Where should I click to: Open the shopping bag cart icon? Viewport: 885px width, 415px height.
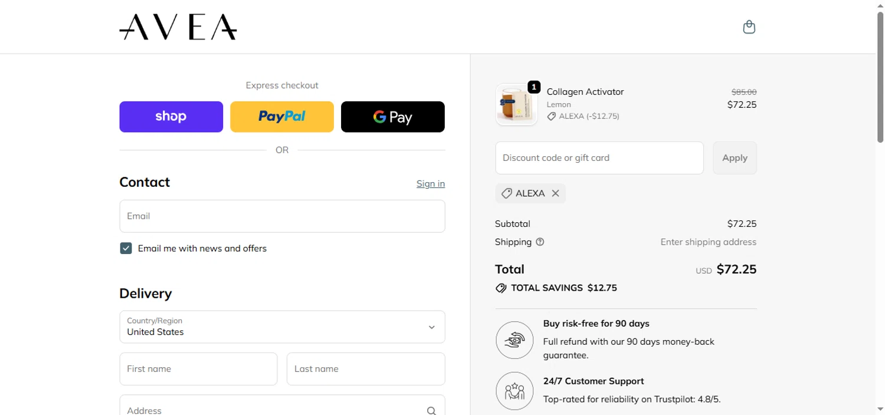(x=749, y=27)
